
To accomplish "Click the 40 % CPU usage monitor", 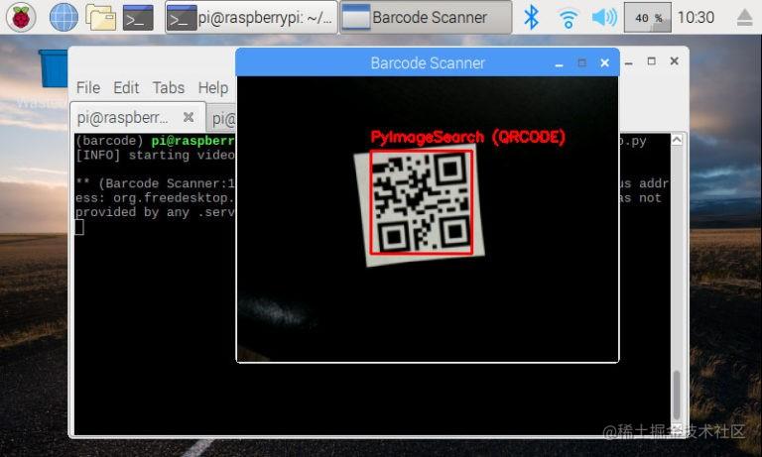I will pos(647,18).
